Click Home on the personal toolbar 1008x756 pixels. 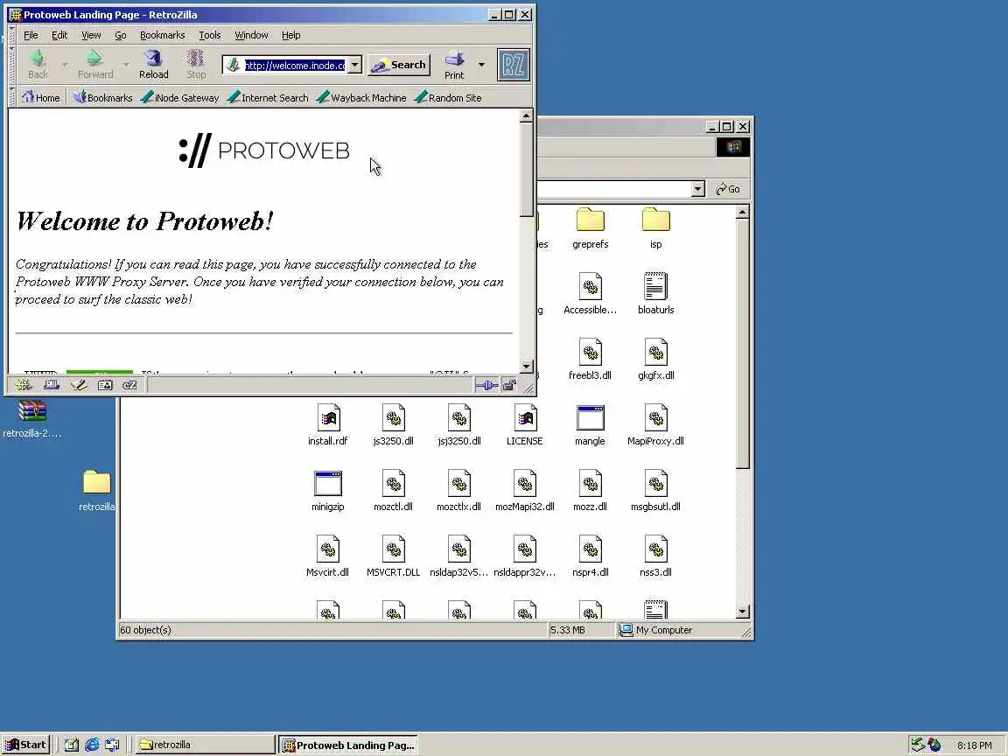coord(40,98)
